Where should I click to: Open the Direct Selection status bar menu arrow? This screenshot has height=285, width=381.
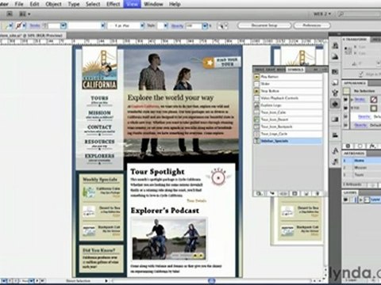click(x=106, y=281)
